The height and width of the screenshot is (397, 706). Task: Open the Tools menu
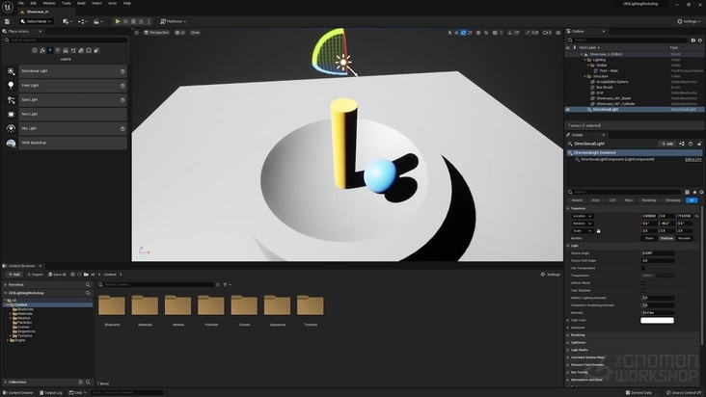[66, 3]
